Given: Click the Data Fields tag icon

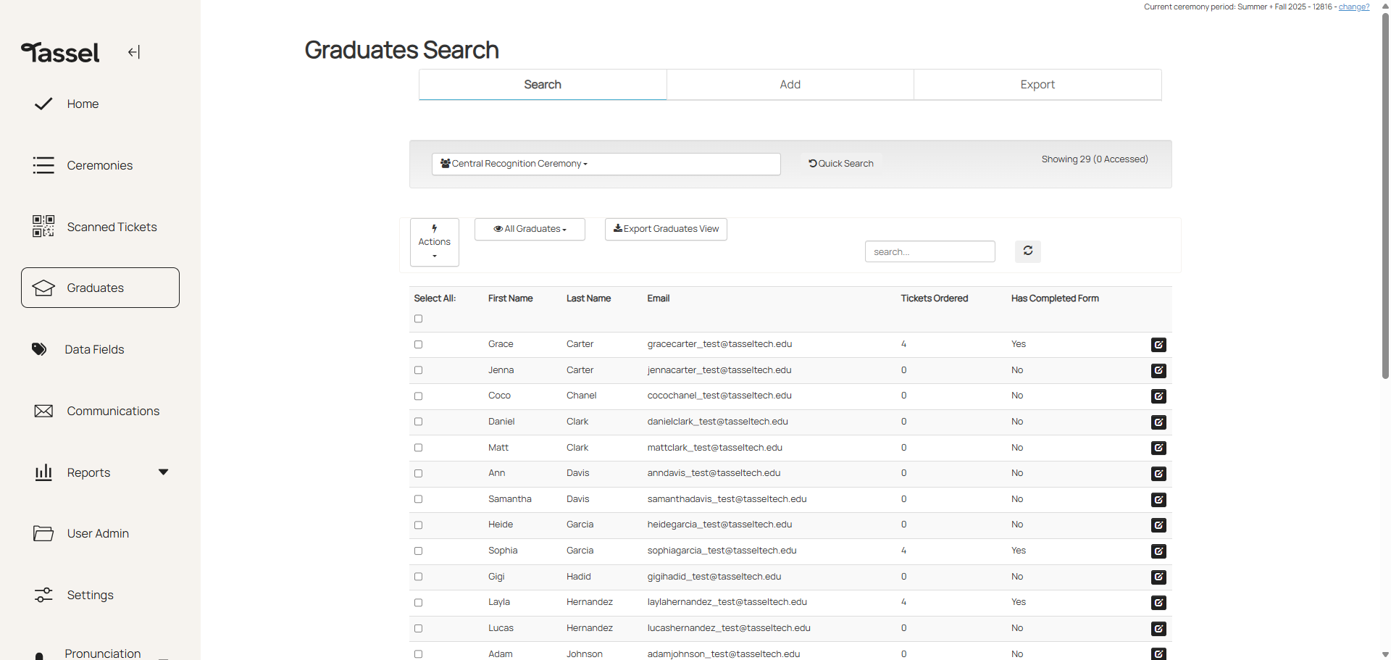Looking at the screenshot, I should tap(39, 349).
